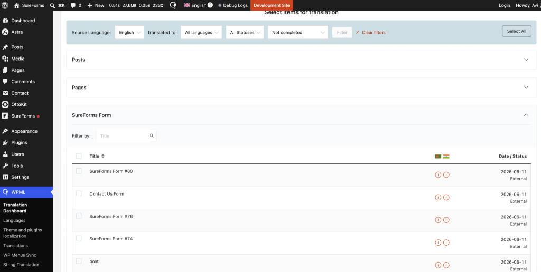The width and height of the screenshot is (541, 272).
Task: Open the Not completed dropdown
Action: pos(298,32)
